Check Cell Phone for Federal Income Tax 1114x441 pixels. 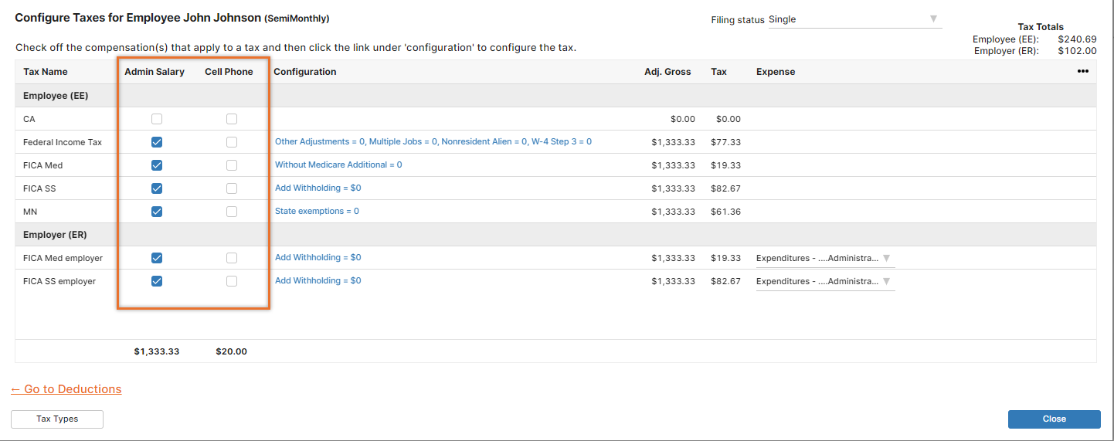pyautogui.click(x=232, y=142)
